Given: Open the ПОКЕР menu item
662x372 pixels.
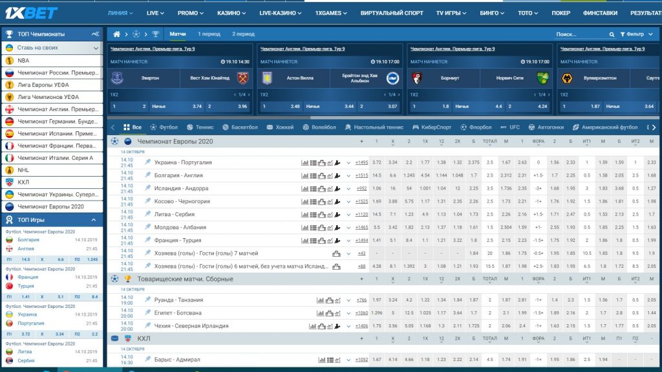Looking at the screenshot, I should click(x=561, y=13).
